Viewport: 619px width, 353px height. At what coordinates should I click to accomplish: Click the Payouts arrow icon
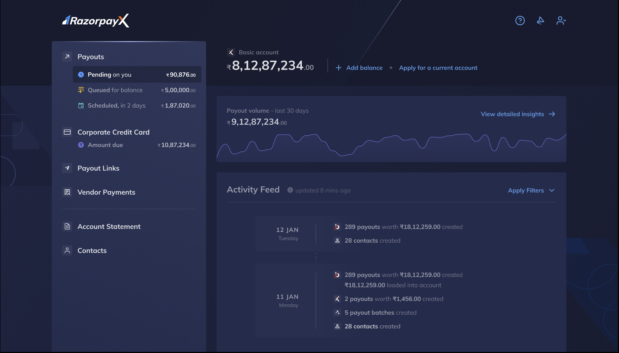tap(67, 57)
